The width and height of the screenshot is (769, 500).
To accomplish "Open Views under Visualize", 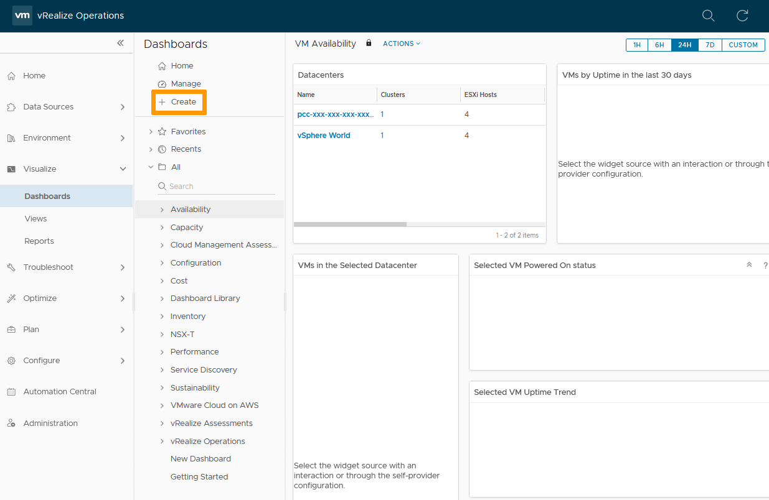I will pos(35,219).
